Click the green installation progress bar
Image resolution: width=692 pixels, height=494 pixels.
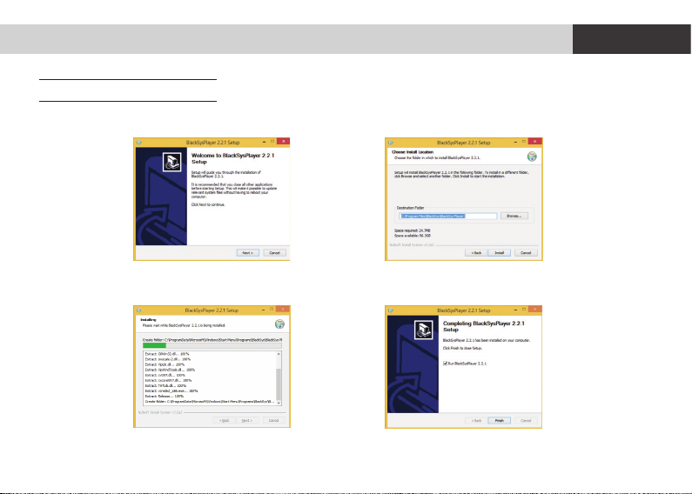[x=154, y=345]
